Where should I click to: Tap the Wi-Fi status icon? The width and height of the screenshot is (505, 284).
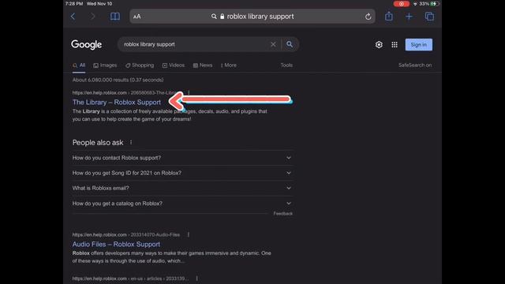click(x=415, y=4)
